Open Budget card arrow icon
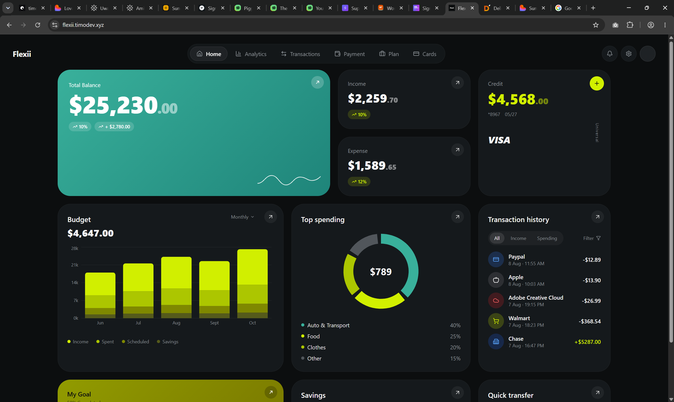The height and width of the screenshot is (402, 674). pyautogui.click(x=270, y=217)
